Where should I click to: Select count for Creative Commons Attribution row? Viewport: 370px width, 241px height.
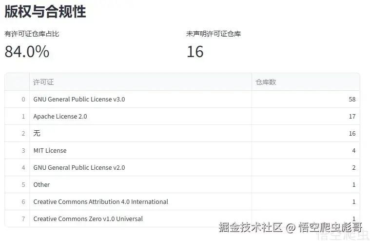[306, 201]
